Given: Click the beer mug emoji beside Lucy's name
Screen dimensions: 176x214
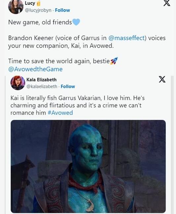Looking at the screenshot, I should (38, 3).
